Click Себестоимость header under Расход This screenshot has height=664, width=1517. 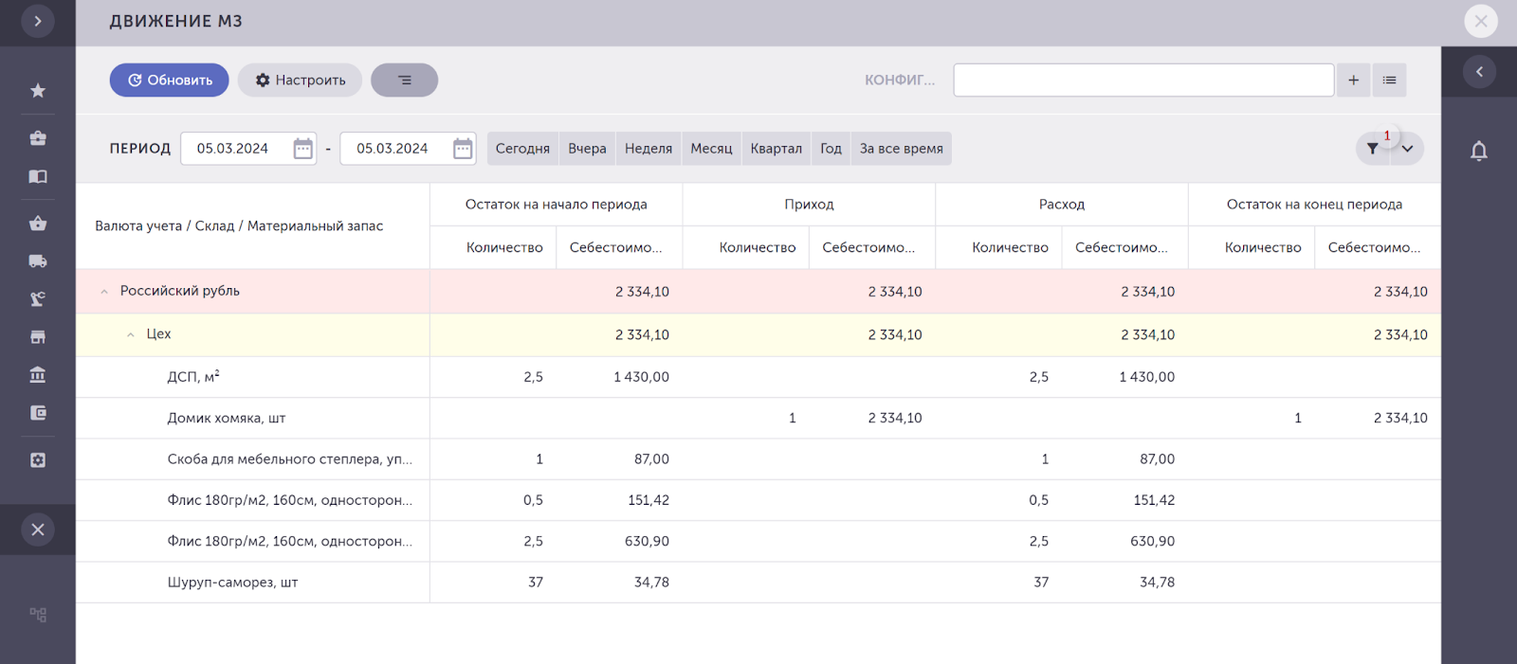(x=1124, y=247)
